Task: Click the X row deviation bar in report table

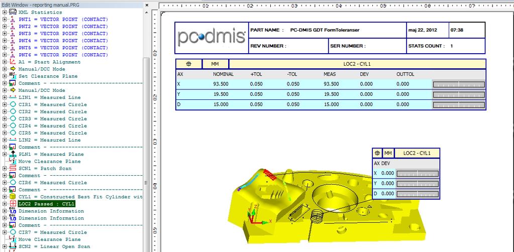Action: (x=459, y=84)
